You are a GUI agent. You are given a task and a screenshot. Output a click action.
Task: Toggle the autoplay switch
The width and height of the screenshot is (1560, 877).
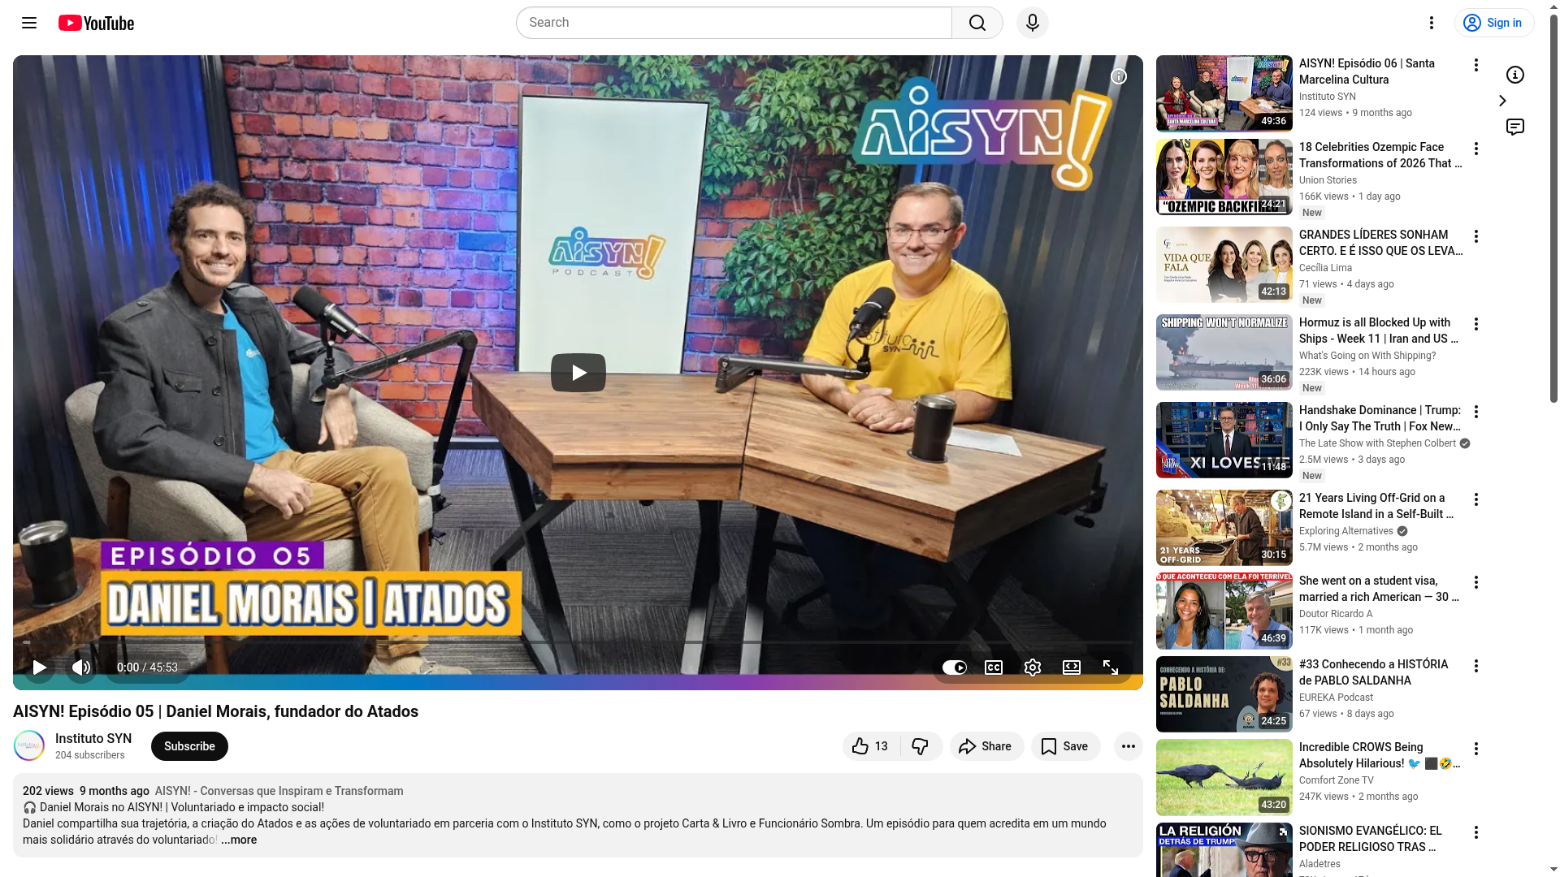955,667
